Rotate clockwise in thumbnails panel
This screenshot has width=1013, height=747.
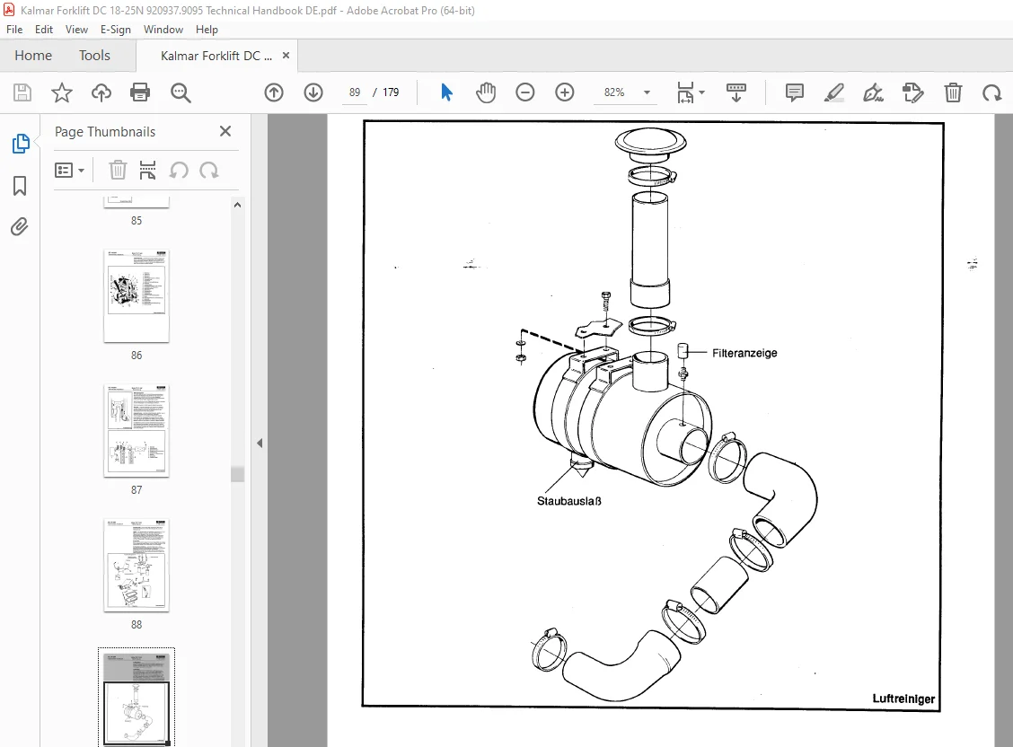click(208, 171)
